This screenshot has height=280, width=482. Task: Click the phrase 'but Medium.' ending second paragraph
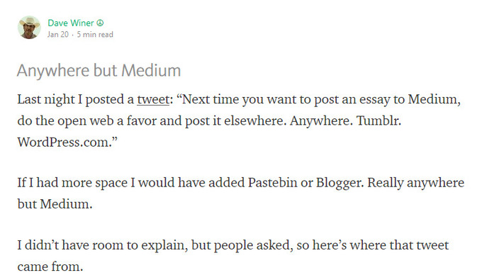55,203
